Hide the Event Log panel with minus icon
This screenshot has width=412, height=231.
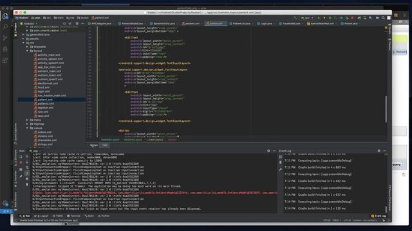point(385,151)
